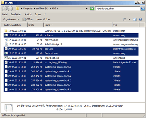The image size is (146, 118).
Task: Sort by the Typ column header
Action: coord(126,25)
